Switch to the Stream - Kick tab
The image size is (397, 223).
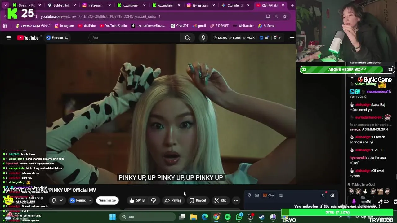pyautogui.click(x=26, y=5)
